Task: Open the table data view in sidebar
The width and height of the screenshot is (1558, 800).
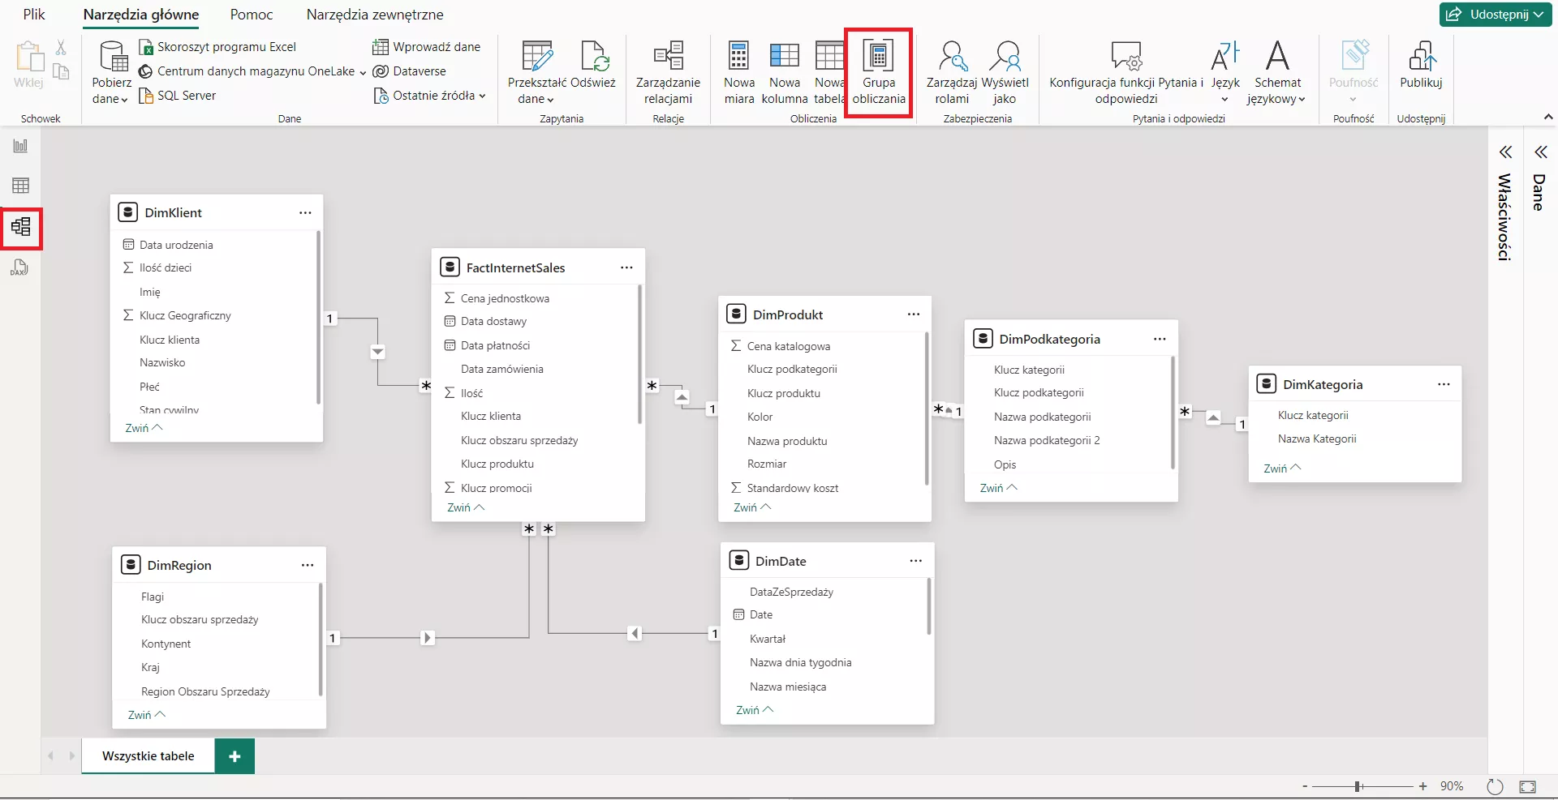Action: pyautogui.click(x=20, y=186)
